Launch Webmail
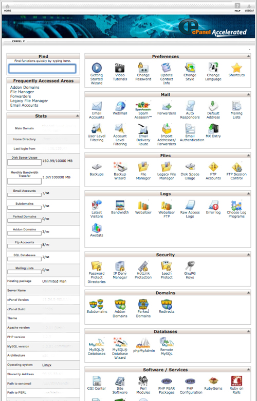 point(120,106)
